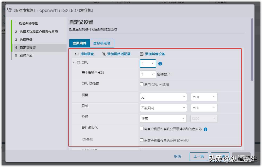262x167 pixels.
Task: Click the info icon beside the CPU count
Action: [x=160, y=64]
